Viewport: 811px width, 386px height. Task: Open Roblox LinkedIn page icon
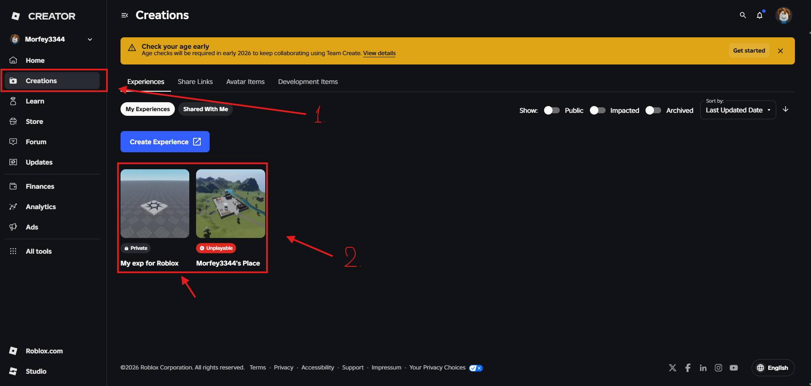(703, 368)
